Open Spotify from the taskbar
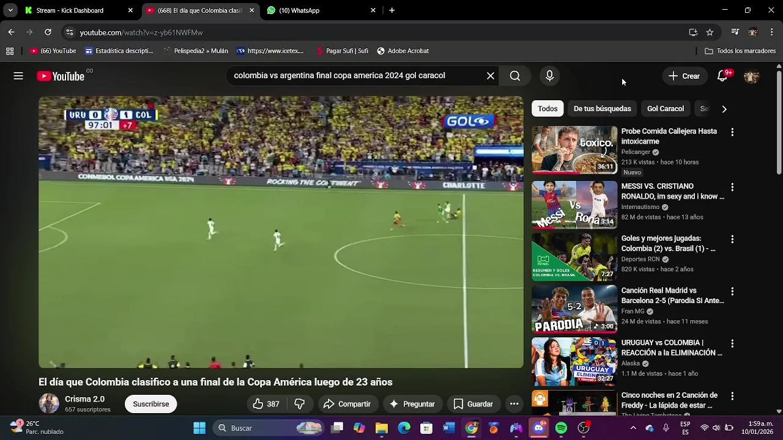The height and width of the screenshot is (440, 783). [561, 428]
